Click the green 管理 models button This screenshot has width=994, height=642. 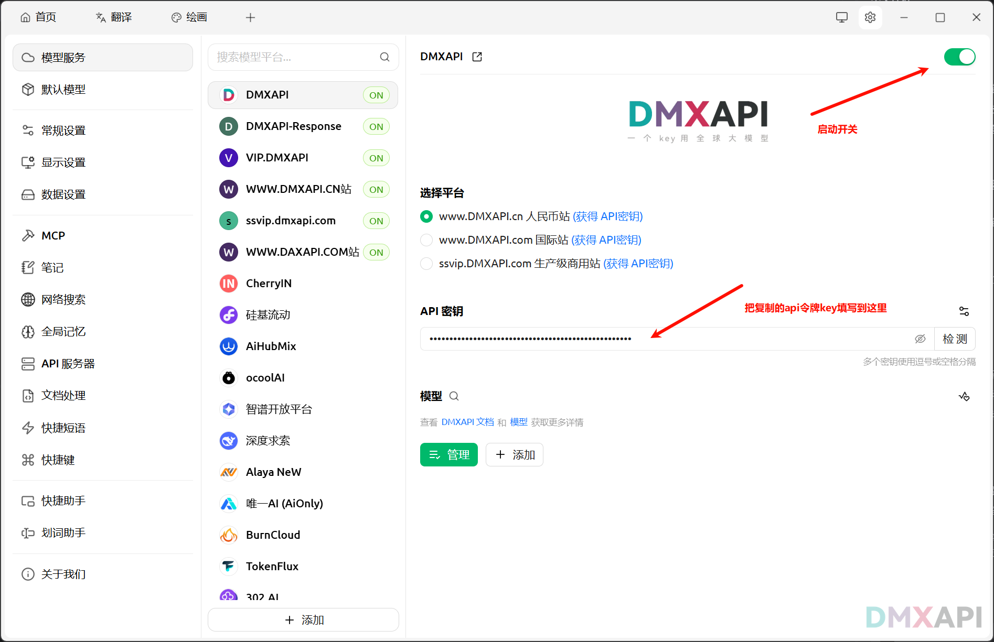[x=448, y=454]
